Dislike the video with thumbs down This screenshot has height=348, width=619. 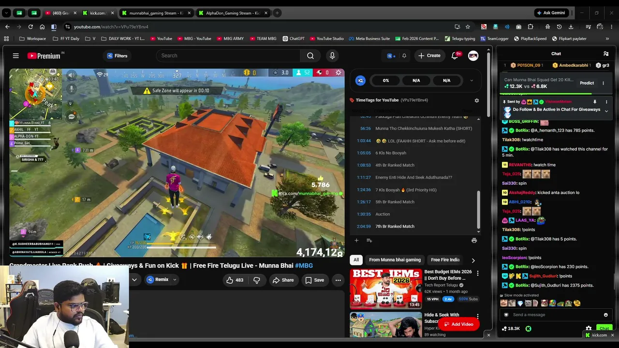tap(257, 280)
